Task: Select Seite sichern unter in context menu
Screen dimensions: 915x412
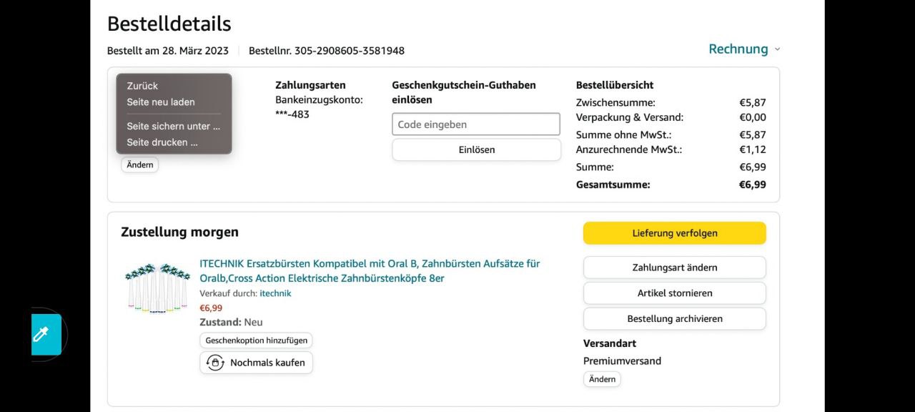Action: [x=173, y=127]
